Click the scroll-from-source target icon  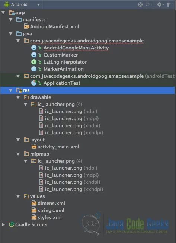140,4
